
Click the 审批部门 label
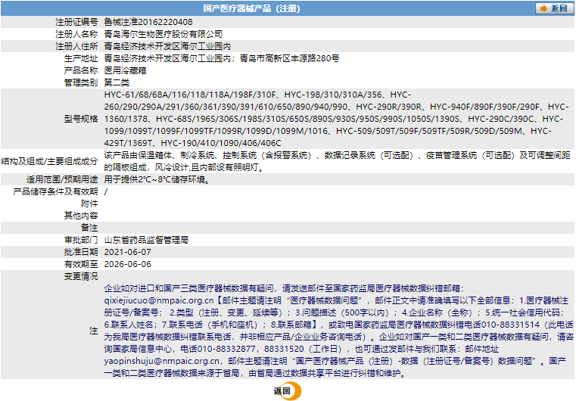point(81,240)
